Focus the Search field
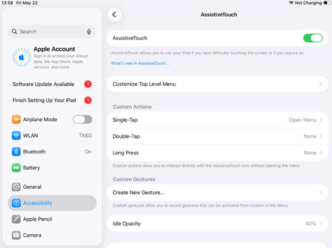This screenshot has height=248, width=332. click(52, 32)
